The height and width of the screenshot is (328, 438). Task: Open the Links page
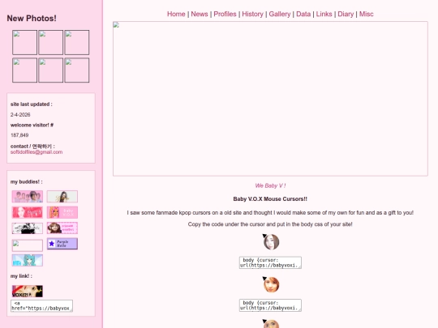click(324, 14)
